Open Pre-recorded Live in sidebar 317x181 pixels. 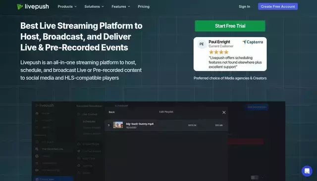[x=52, y=149]
